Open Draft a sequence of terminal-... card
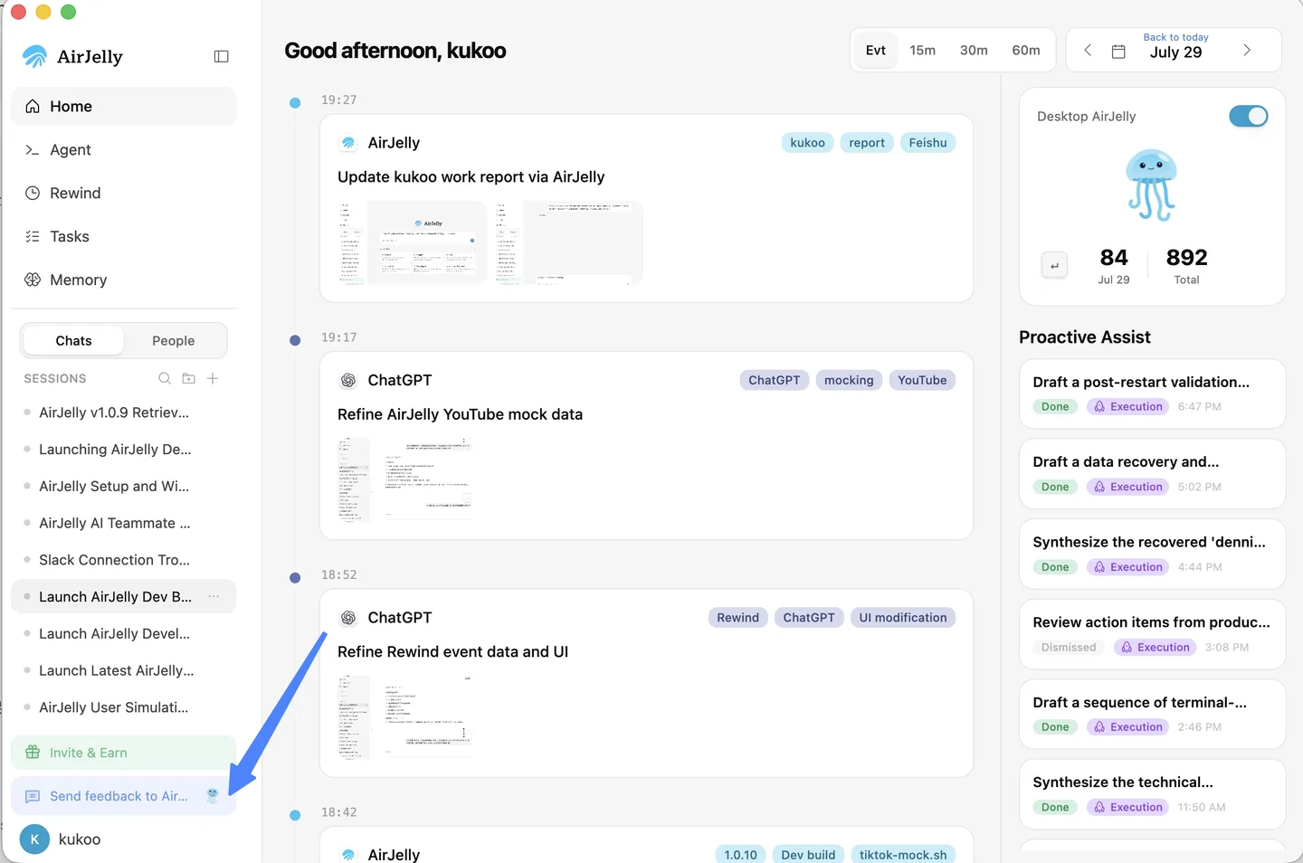The height and width of the screenshot is (863, 1303). pyautogui.click(x=1152, y=715)
